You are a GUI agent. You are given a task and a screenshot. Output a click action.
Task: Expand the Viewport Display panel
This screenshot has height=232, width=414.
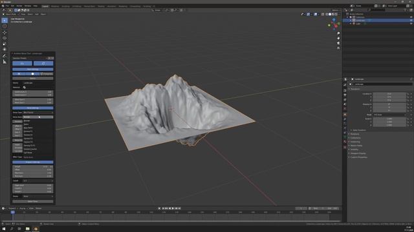[358, 153]
